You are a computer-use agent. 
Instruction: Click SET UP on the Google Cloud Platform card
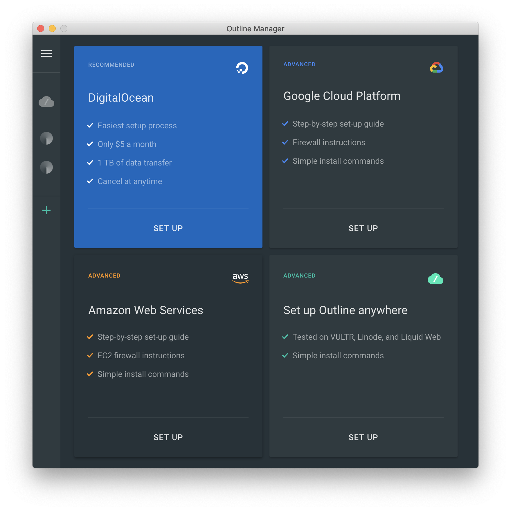point(364,228)
